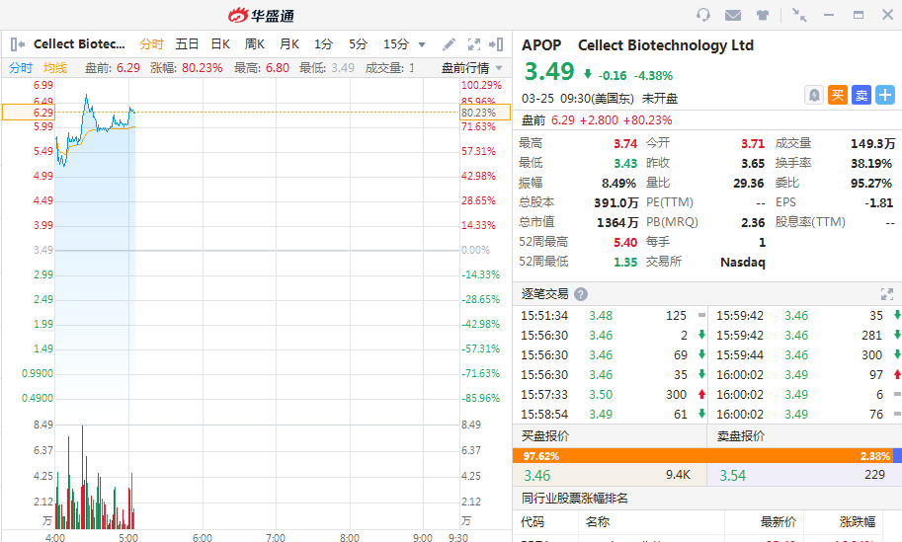This screenshot has width=902, height=542.
Task: Add APOP to watchlist with plus
Action: (885, 95)
